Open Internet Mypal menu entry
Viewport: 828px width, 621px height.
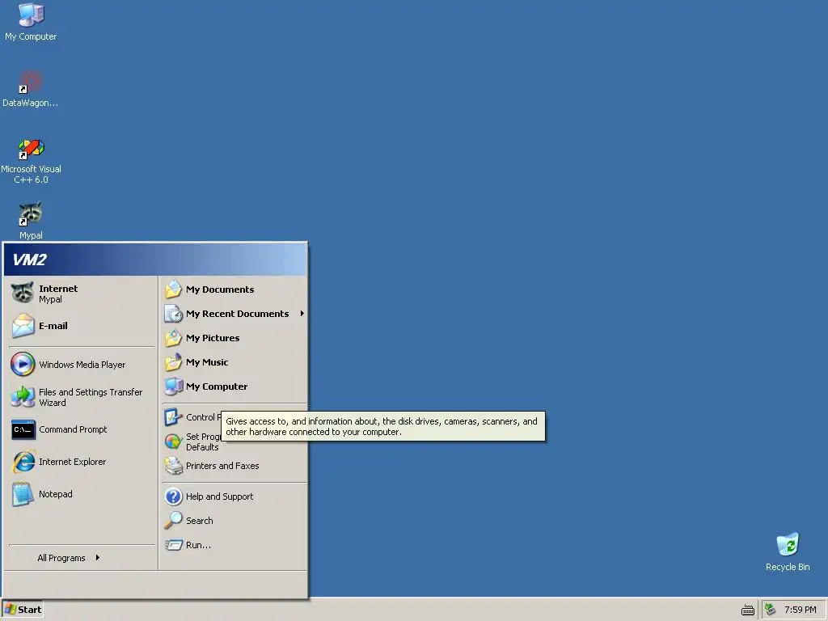pyautogui.click(x=82, y=294)
